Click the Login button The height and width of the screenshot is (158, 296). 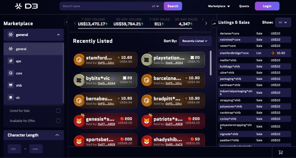click(x=267, y=6)
